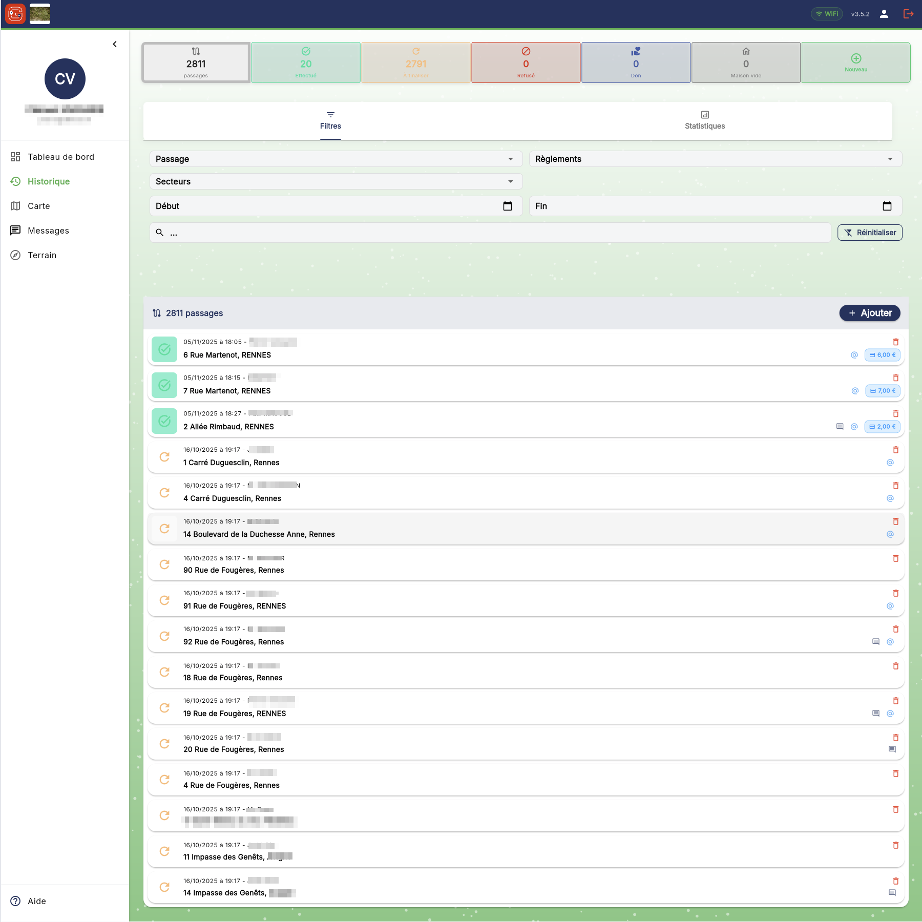Click email icon for 7 Rue Martenot
922x922 pixels.
coord(855,391)
